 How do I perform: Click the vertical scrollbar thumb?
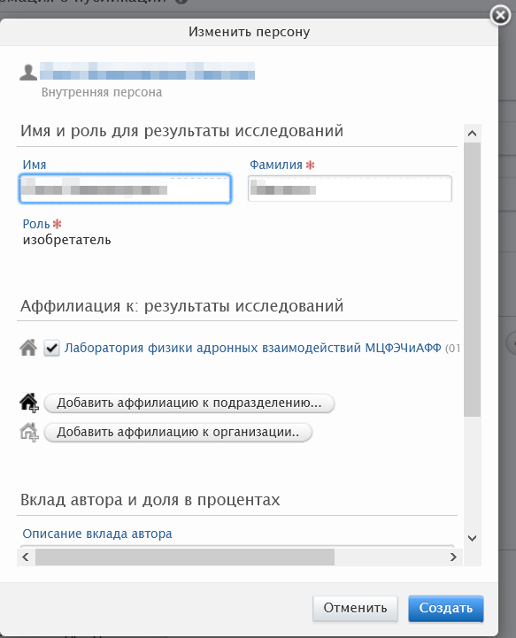tap(472, 279)
